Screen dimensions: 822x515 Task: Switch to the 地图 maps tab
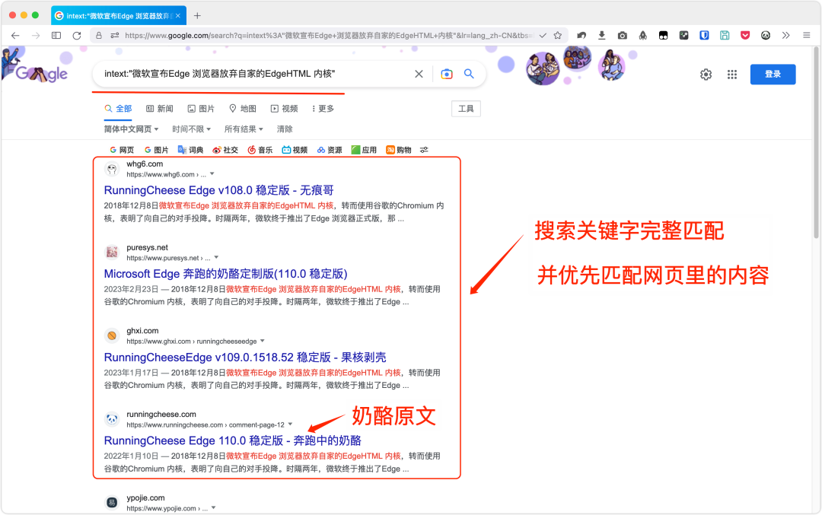point(243,109)
